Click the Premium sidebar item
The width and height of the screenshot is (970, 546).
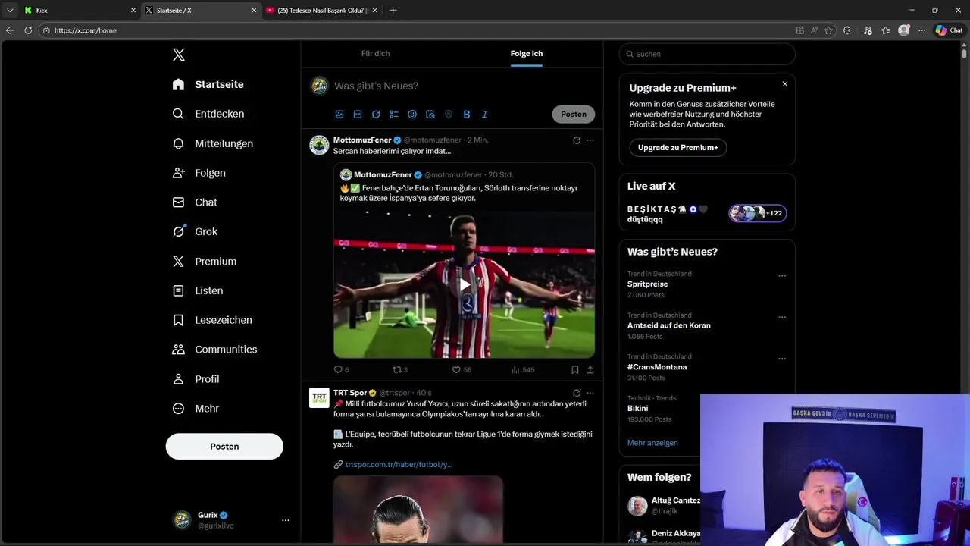click(x=204, y=262)
